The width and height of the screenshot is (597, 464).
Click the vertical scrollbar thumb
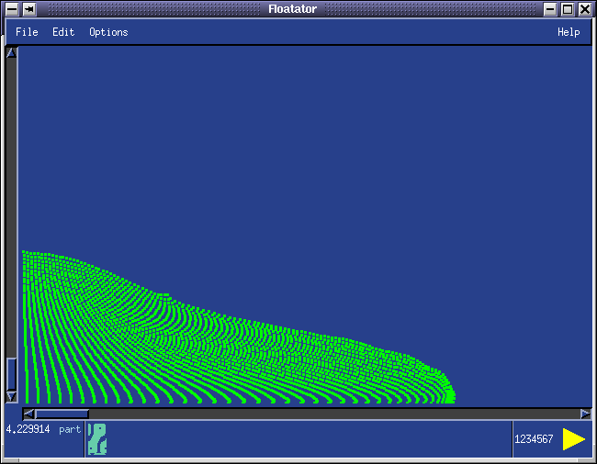pyautogui.click(x=11, y=373)
